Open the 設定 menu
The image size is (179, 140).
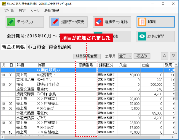tap(22, 11)
